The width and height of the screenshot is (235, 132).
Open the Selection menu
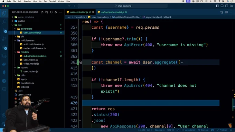tap(27, 1)
